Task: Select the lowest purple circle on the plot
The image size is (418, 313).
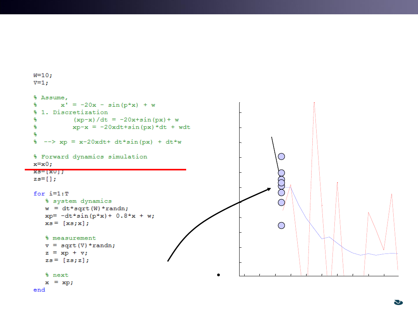Action: pyautogui.click(x=281, y=226)
